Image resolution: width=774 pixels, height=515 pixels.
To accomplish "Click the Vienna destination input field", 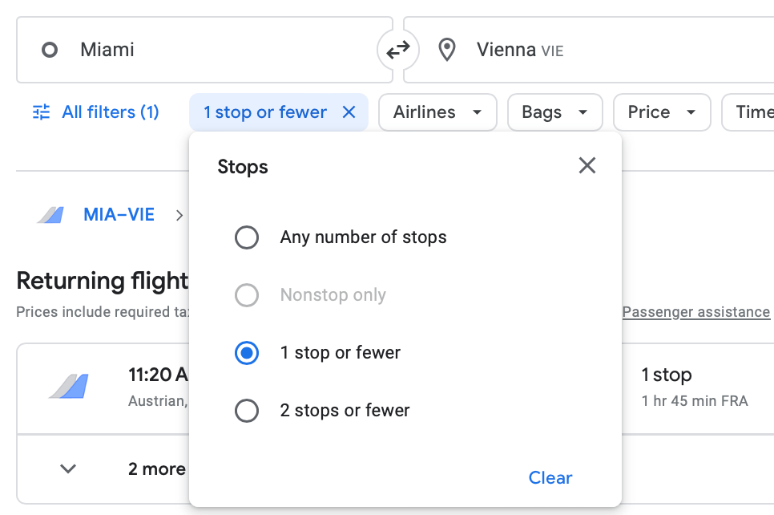I will (x=609, y=50).
